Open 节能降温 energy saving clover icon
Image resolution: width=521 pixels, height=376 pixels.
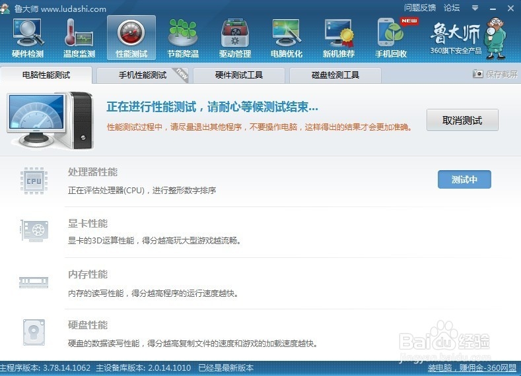click(183, 38)
